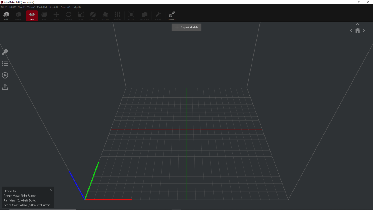Click the Shortcuts panel heading
373x210 pixels.
tap(10, 191)
